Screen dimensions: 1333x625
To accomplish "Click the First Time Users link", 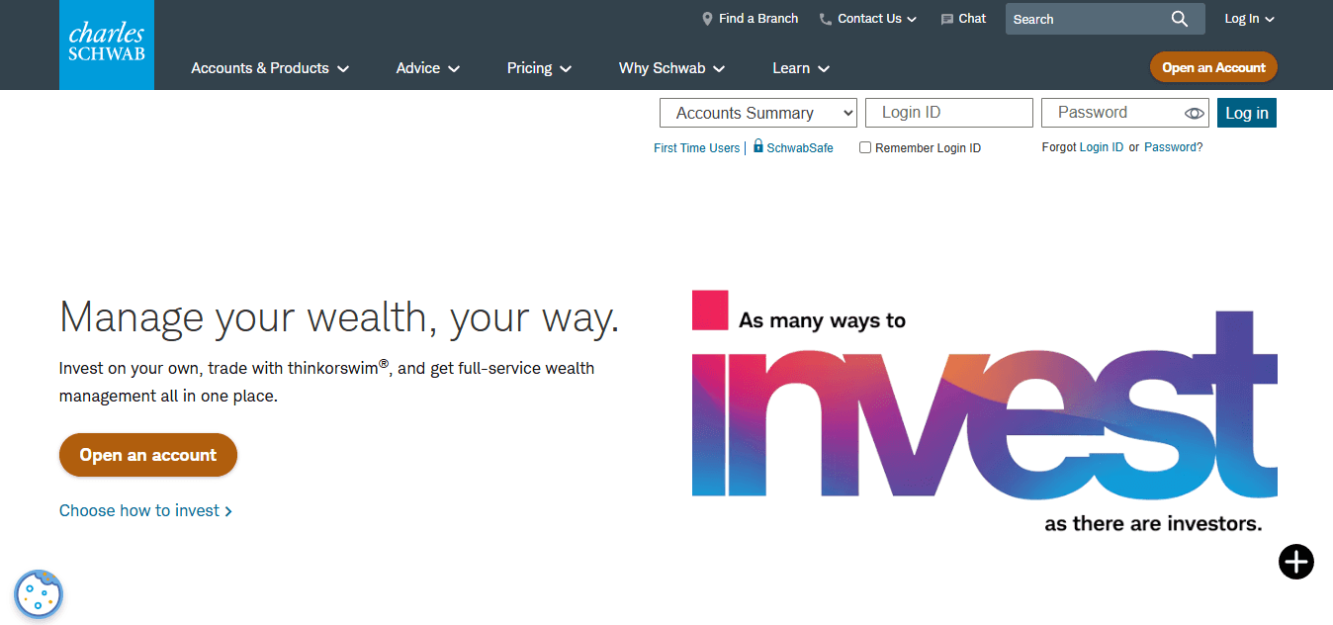I will pyautogui.click(x=696, y=147).
